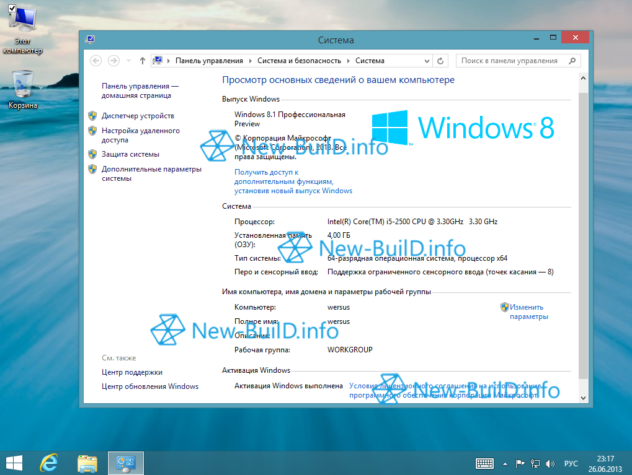The width and height of the screenshot is (632, 475).
Task: Open Центр обновления Windows link
Action: click(150, 386)
